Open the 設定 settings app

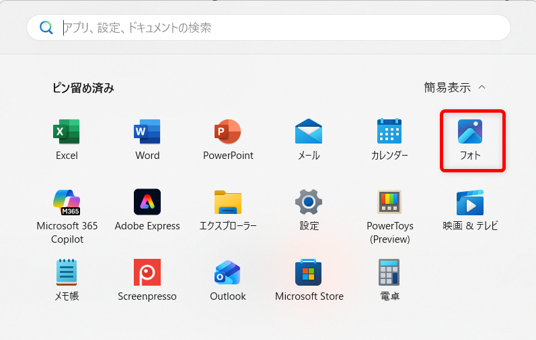click(x=309, y=210)
